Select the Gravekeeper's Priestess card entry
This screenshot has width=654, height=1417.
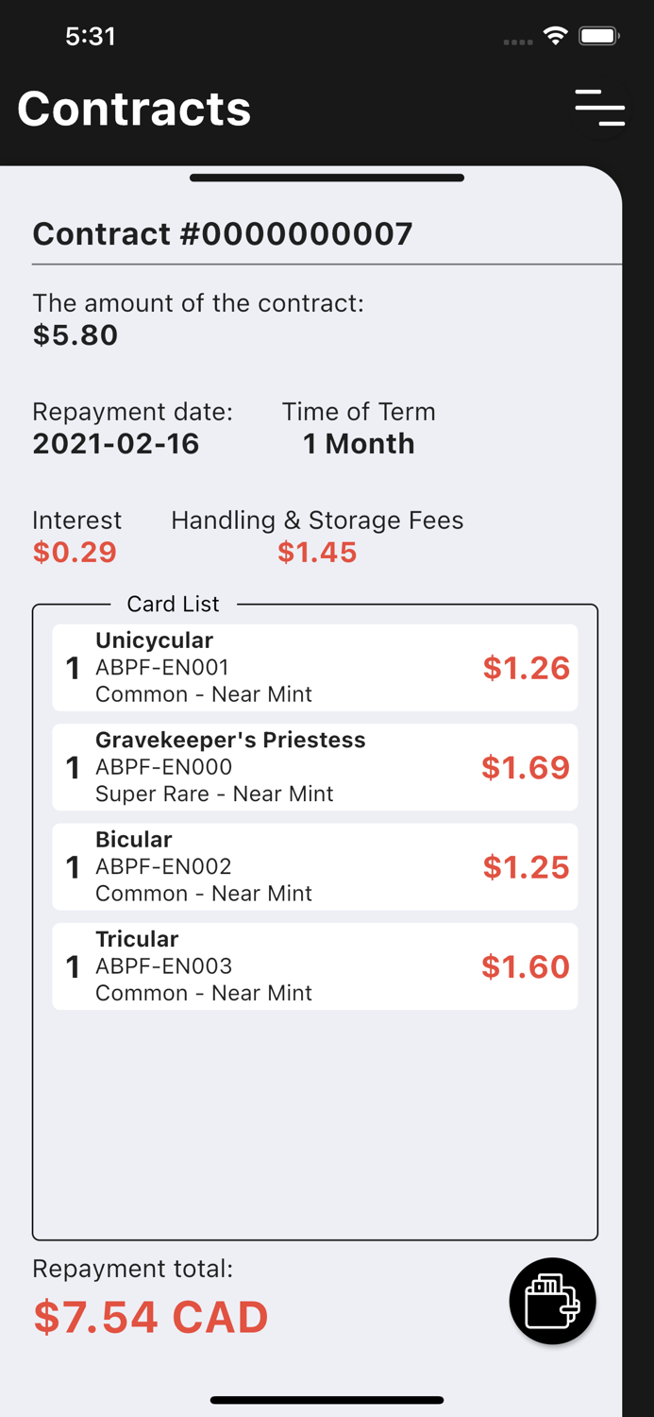click(315, 767)
